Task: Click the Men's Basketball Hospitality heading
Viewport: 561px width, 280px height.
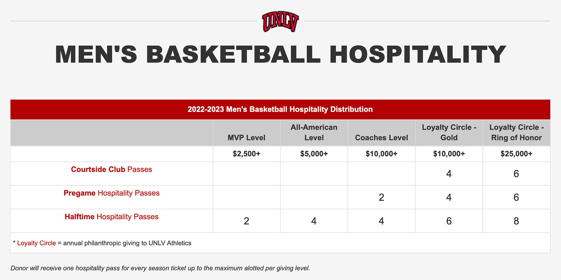Action: pyautogui.click(x=280, y=54)
